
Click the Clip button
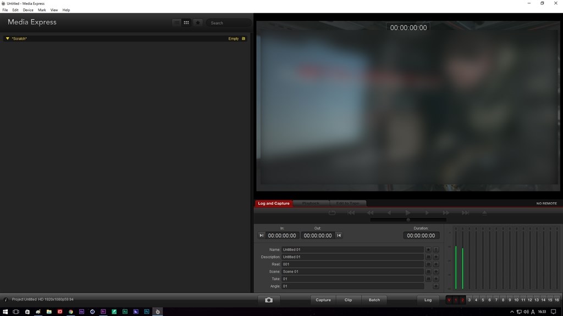[348, 300]
